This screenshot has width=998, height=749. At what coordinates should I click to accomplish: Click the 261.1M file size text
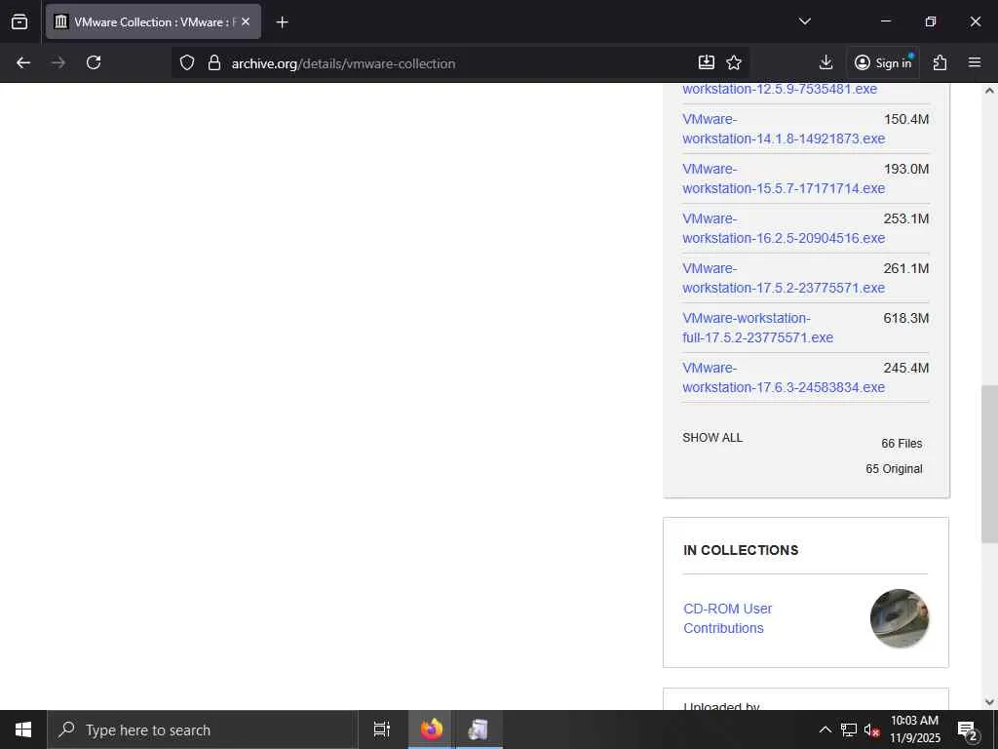click(905, 268)
